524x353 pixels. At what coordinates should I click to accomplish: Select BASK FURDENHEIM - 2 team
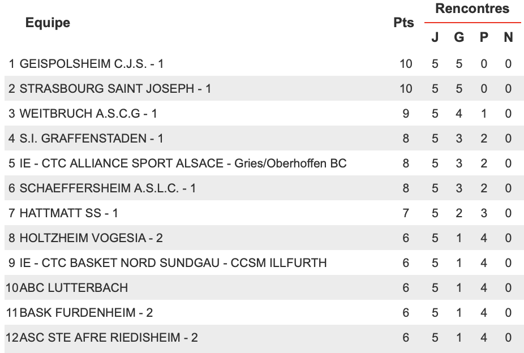pos(86,313)
